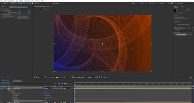The image size is (194, 103).
Task: Select the Unified Camera tool
Action: pyautogui.click(x=13, y=3)
